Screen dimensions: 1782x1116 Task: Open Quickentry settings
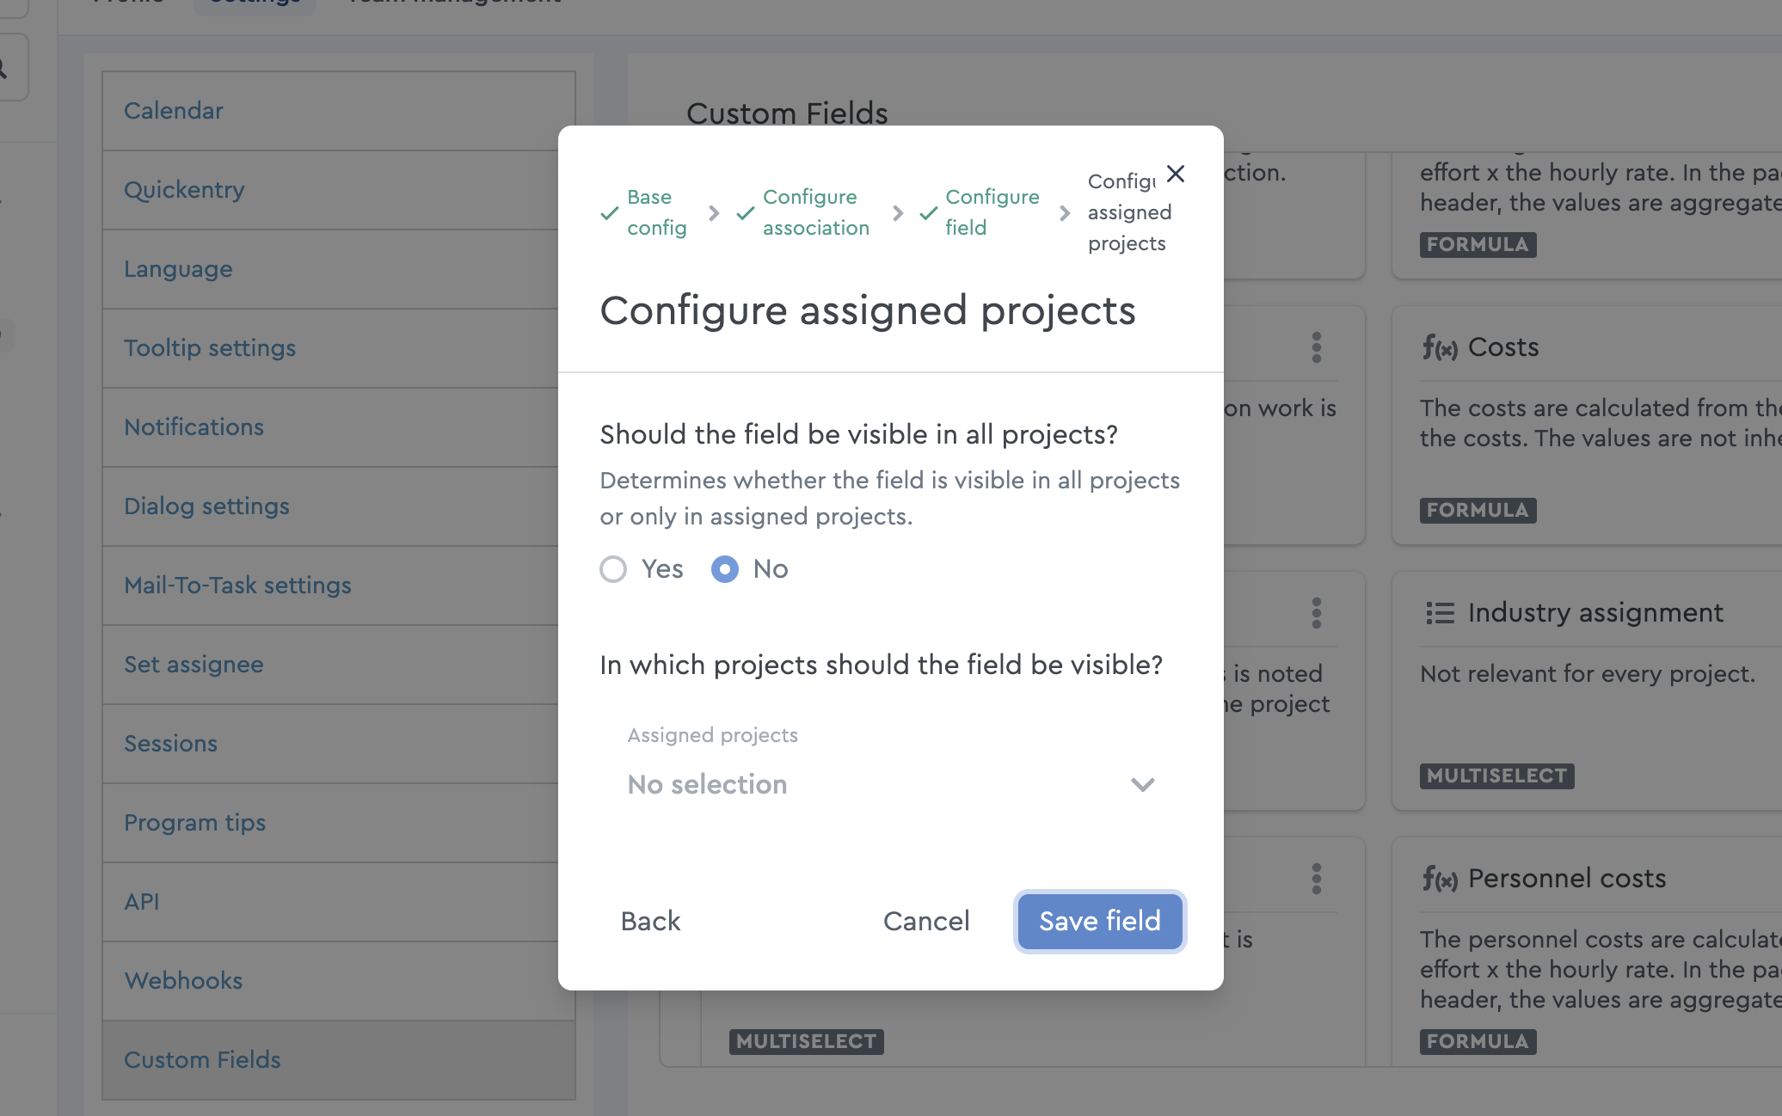click(339, 190)
